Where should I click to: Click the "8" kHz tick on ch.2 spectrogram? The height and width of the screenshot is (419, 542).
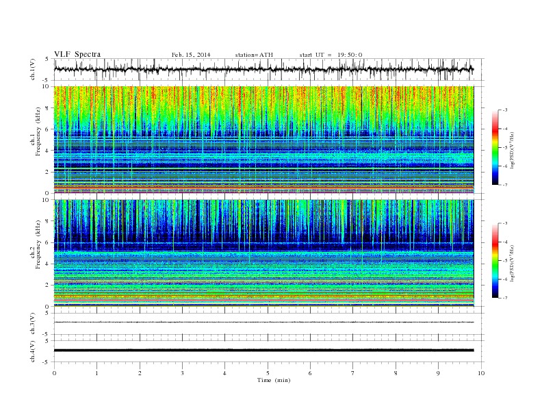48,221
